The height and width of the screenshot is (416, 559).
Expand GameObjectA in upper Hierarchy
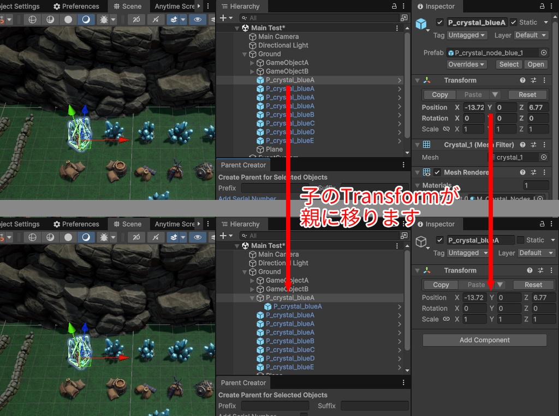click(252, 63)
